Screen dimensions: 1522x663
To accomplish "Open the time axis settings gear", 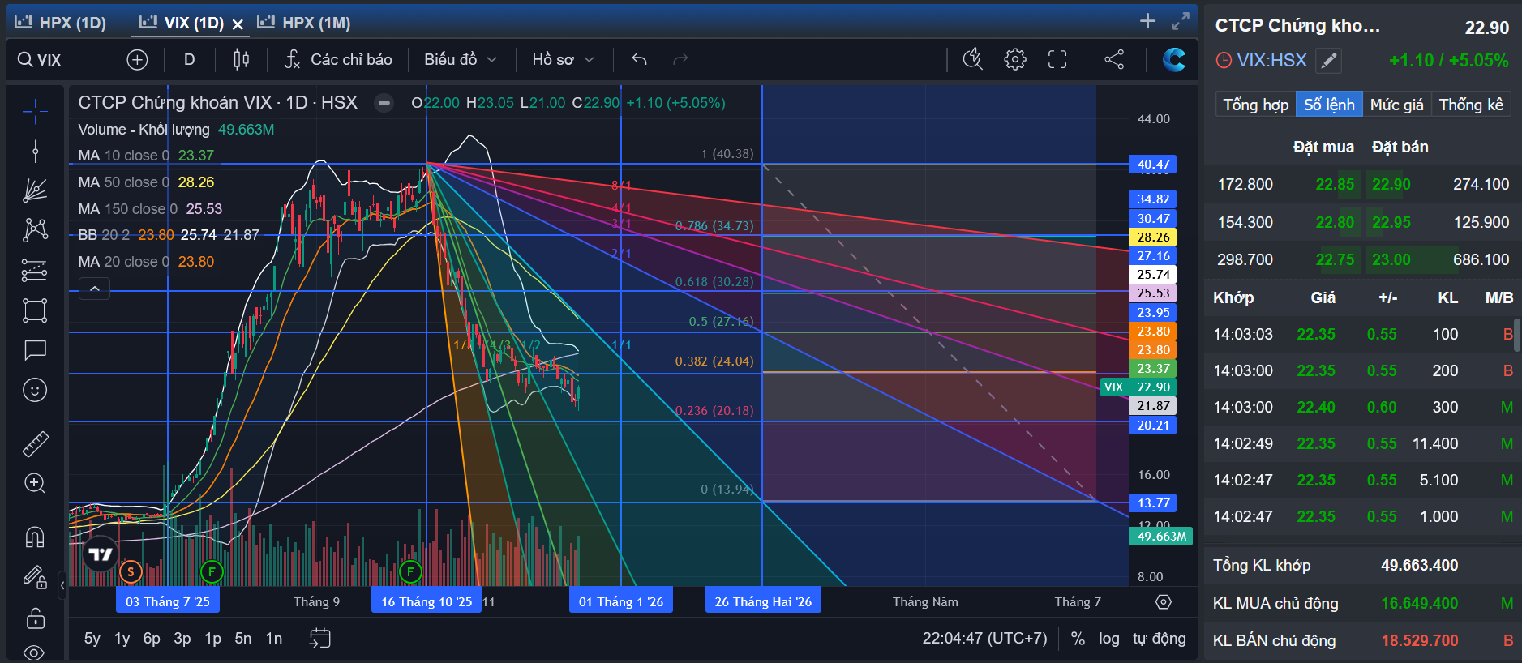I will click(x=1164, y=601).
